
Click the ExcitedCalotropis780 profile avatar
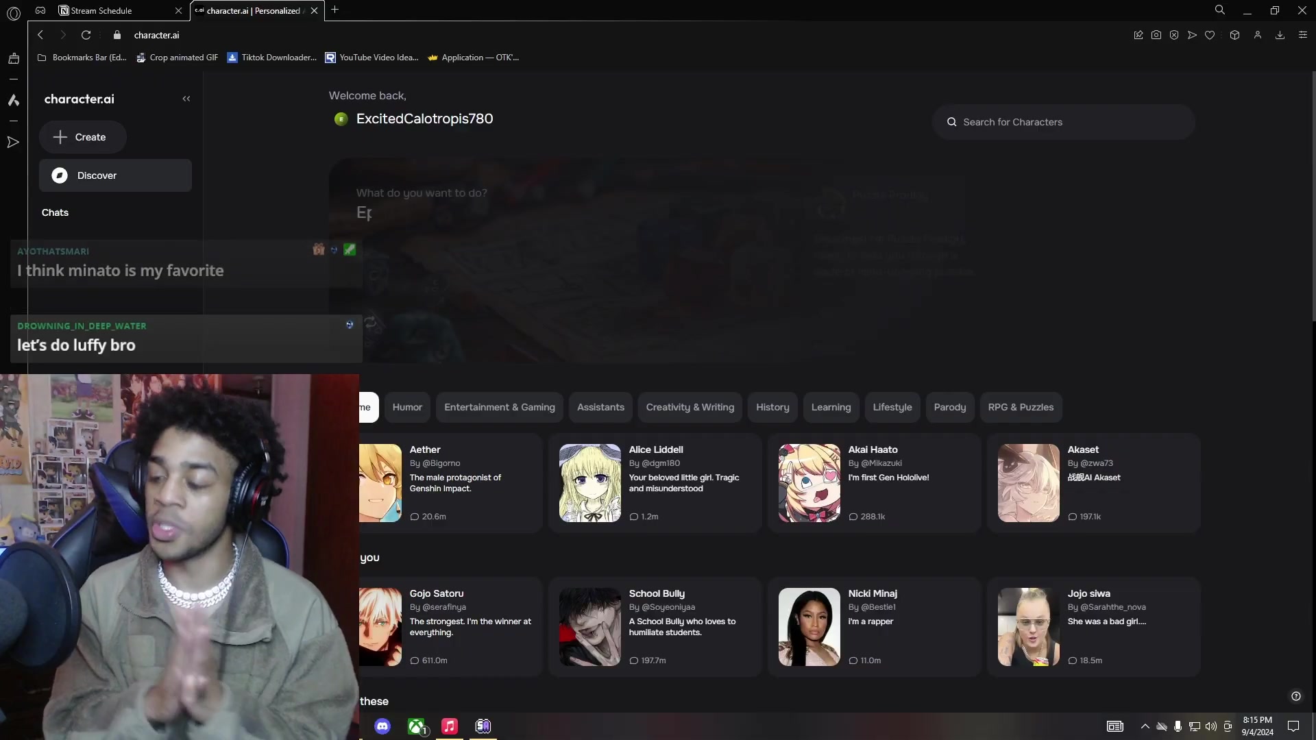click(x=341, y=119)
